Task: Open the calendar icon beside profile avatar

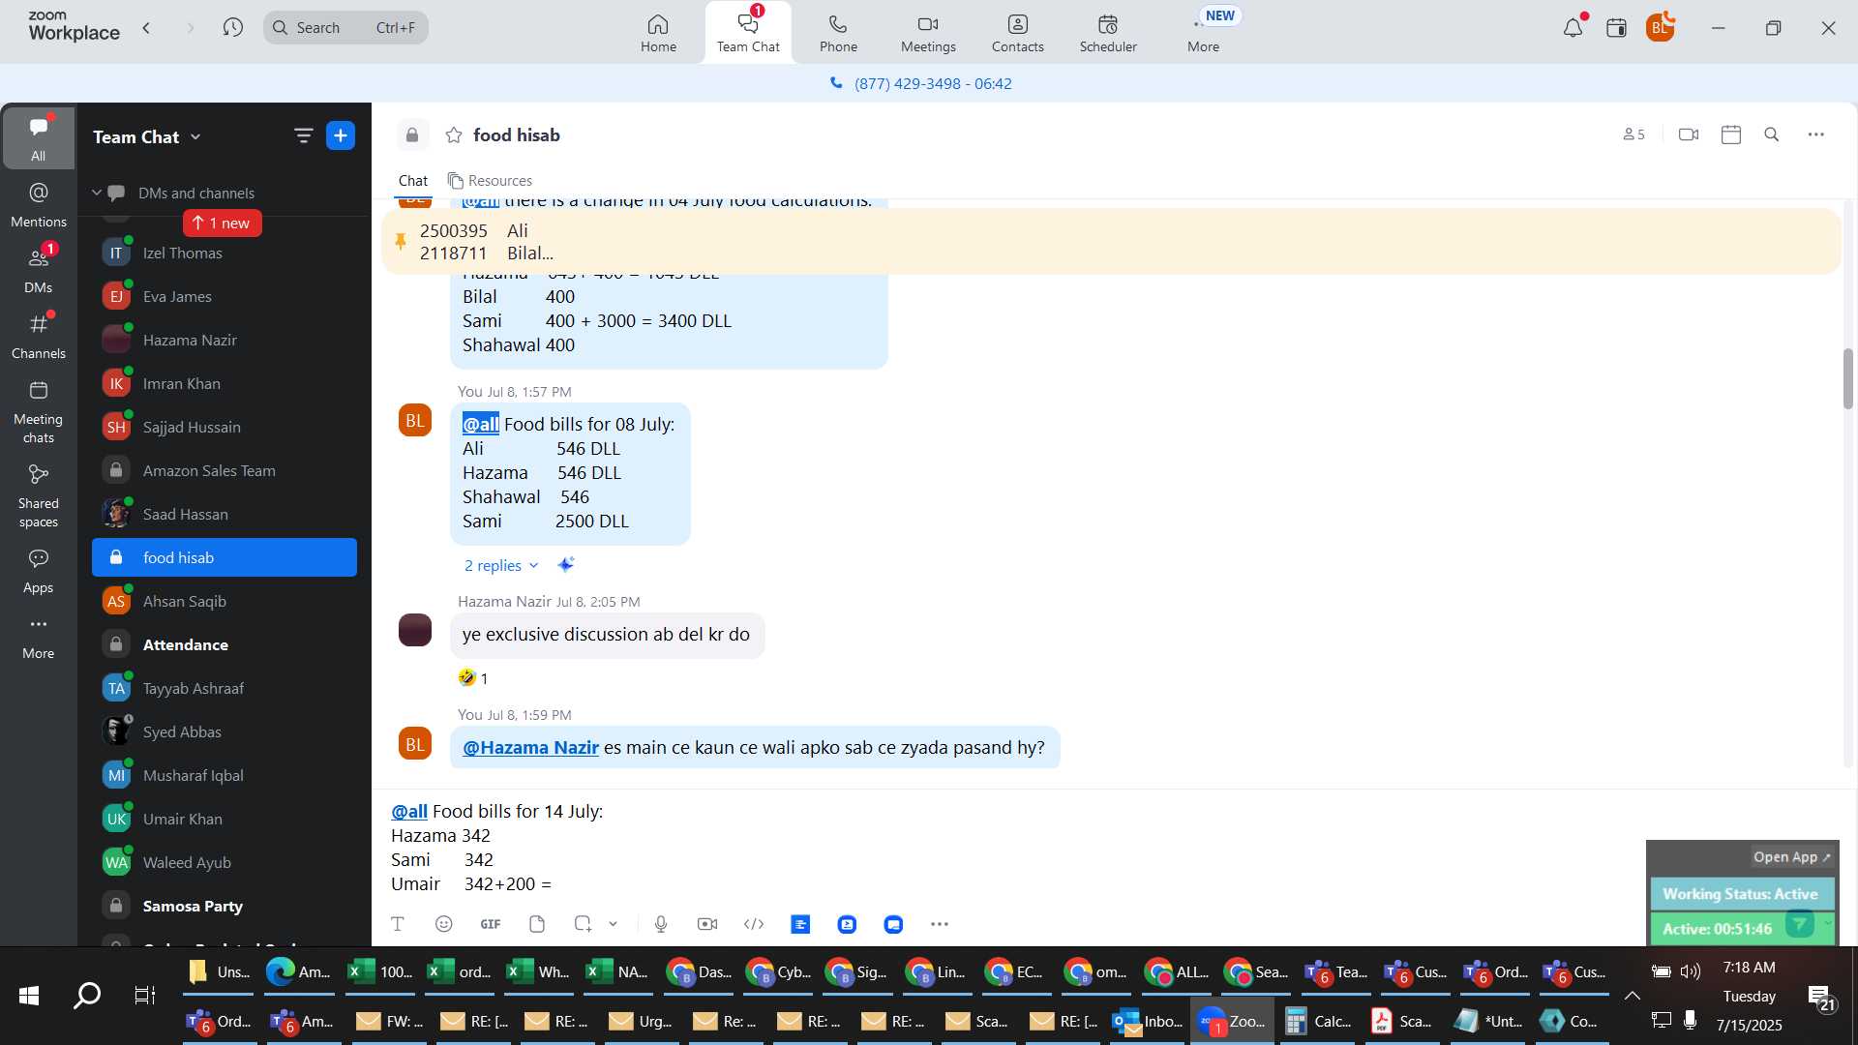Action: [1616, 28]
